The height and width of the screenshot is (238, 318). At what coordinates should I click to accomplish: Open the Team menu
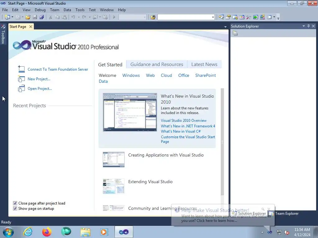pyautogui.click(x=55, y=10)
